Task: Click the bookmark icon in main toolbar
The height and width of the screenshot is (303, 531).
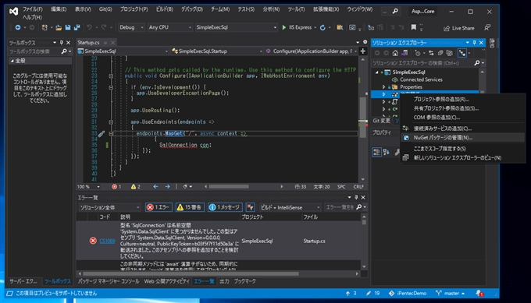Action: click(x=414, y=27)
